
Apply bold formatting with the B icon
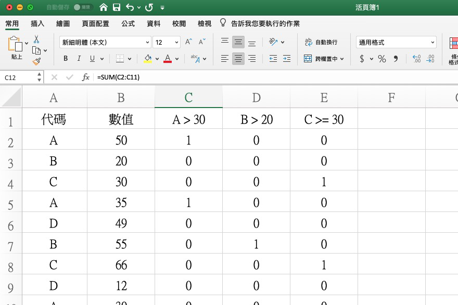click(65, 58)
